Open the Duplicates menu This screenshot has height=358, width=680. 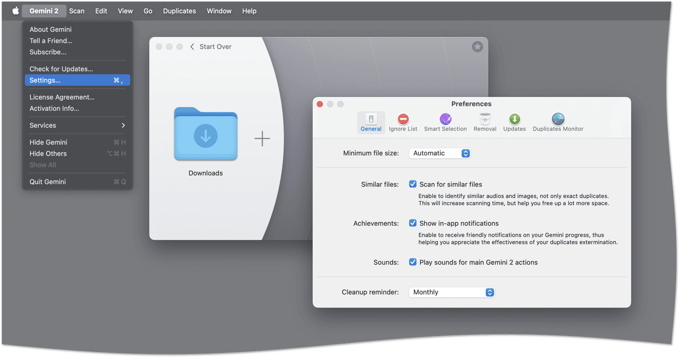[x=179, y=11]
